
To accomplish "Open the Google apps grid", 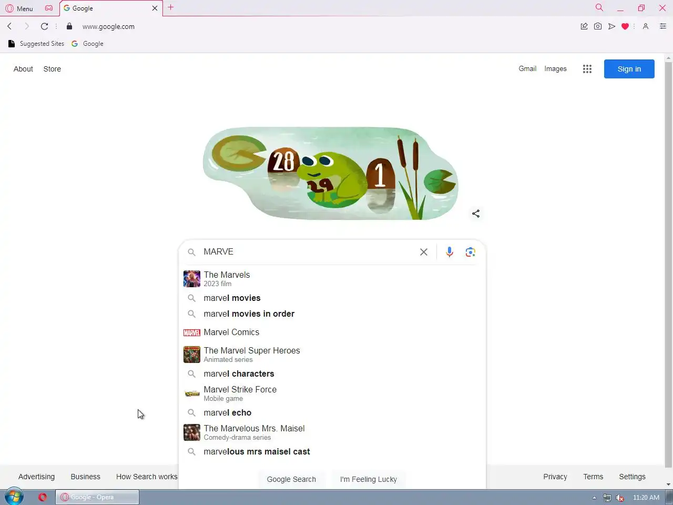I will 587,69.
